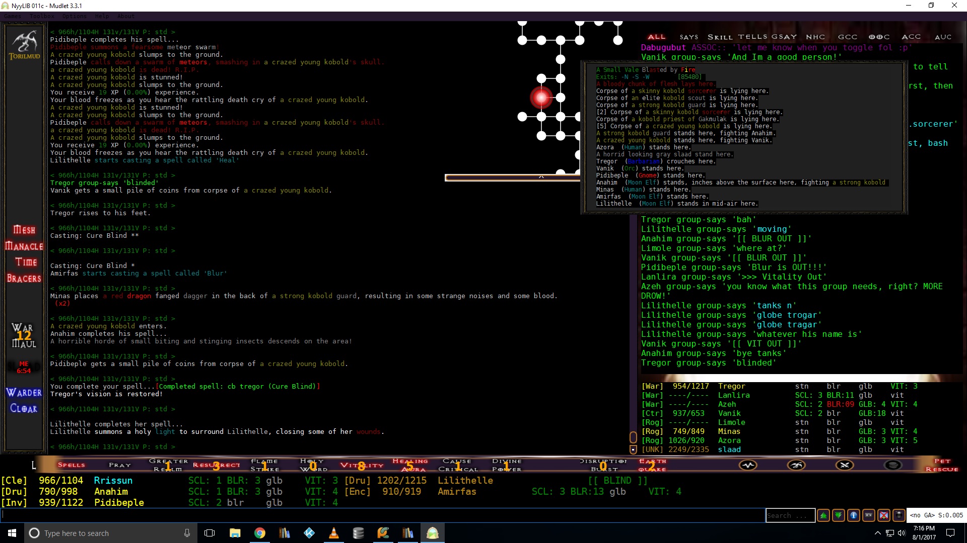Toggle the small scroll-lock box beside group list

click(633, 449)
